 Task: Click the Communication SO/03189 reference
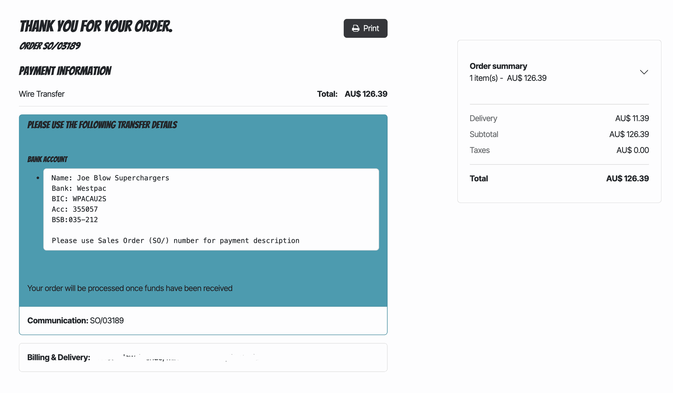tap(107, 321)
